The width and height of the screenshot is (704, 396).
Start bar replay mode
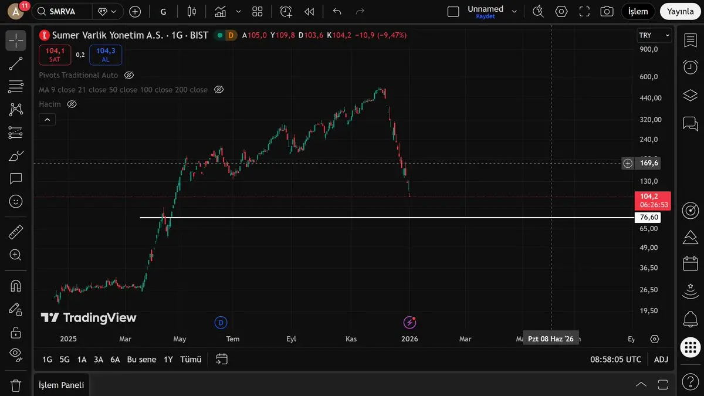309,11
